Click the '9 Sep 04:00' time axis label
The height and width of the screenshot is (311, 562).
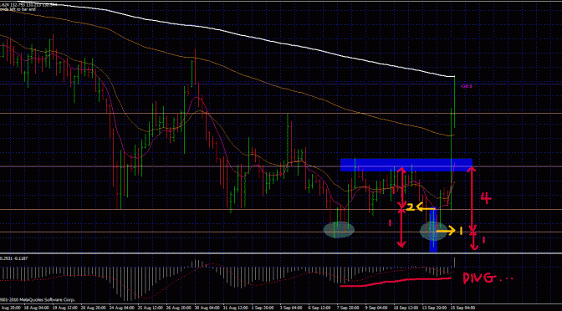click(x=376, y=308)
